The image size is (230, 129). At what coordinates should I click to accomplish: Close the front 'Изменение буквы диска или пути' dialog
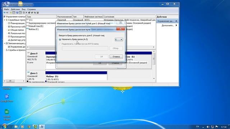(121, 29)
